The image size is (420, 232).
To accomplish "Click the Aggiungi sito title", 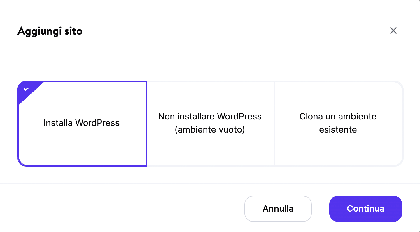I will [x=50, y=31].
